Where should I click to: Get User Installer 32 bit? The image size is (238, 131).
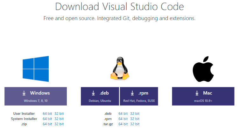[59, 114]
